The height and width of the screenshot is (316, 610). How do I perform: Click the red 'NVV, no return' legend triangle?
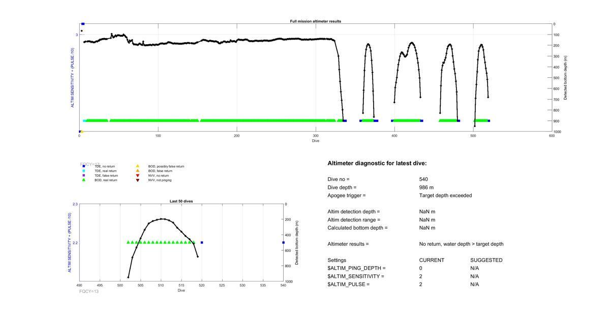click(x=137, y=175)
